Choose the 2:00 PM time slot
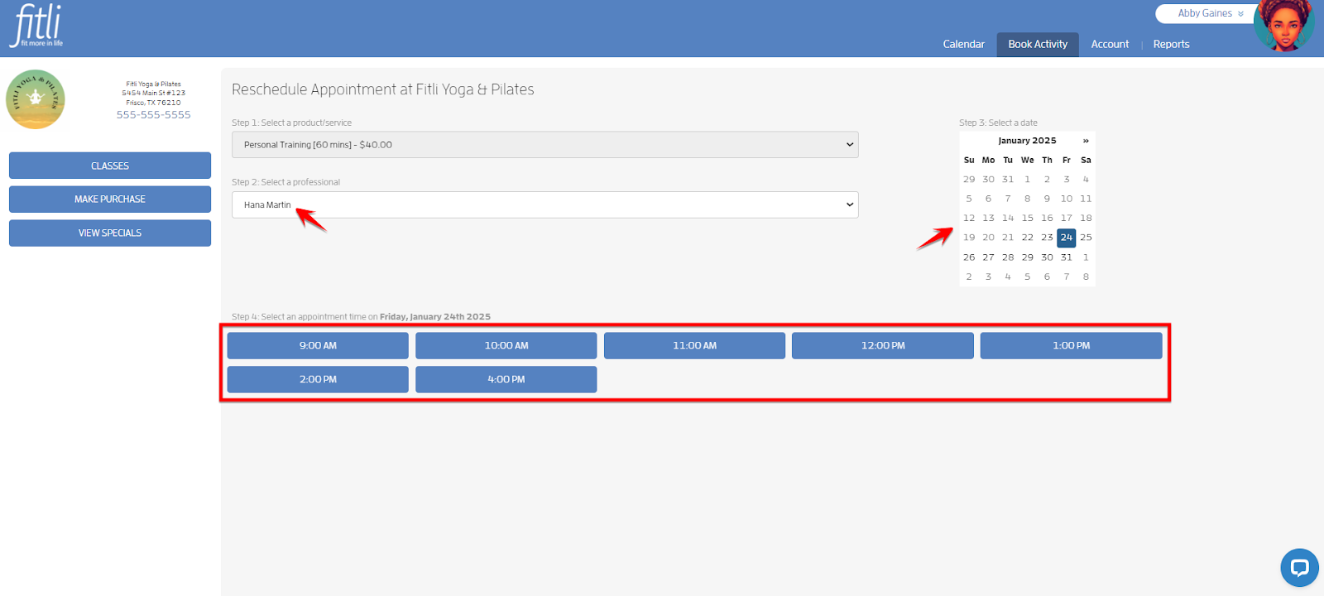 tap(318, 380)
